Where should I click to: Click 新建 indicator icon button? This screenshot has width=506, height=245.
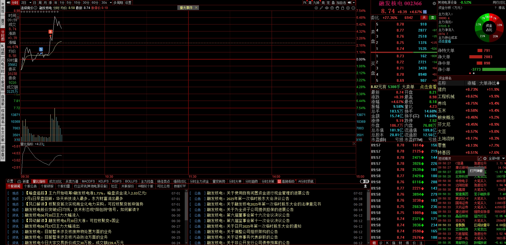[23, 181]
